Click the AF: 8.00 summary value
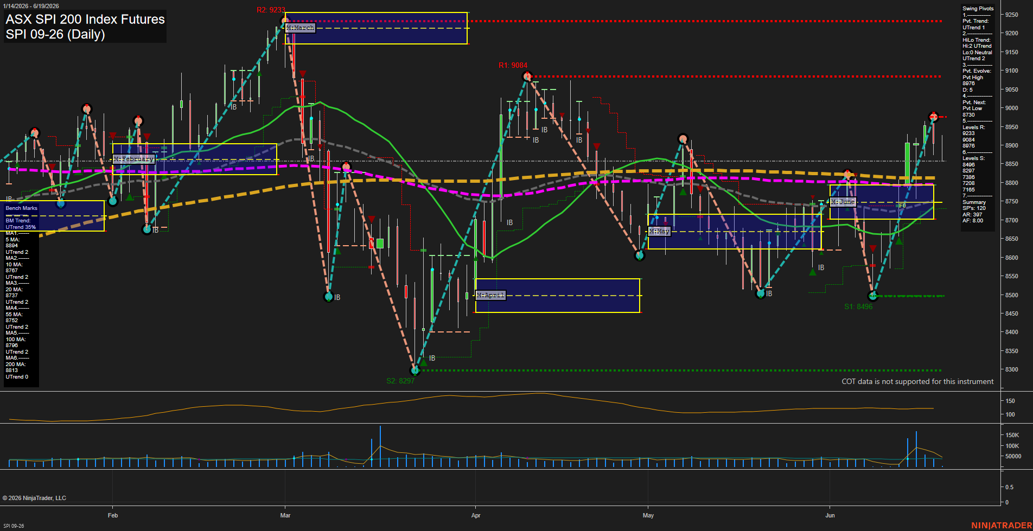1033x531 pixels. pyautogui.click(x=973, y=221)
